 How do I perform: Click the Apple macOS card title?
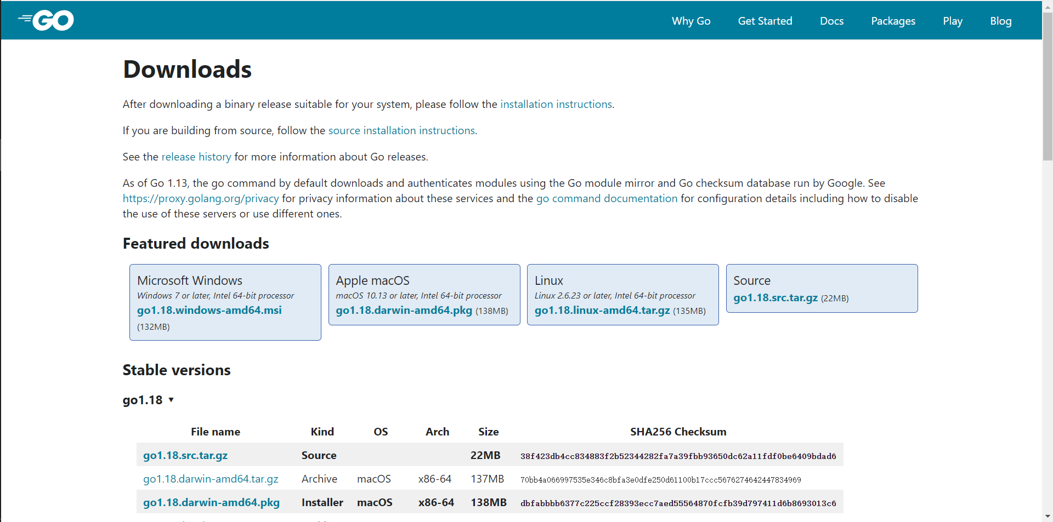point(372,280)
